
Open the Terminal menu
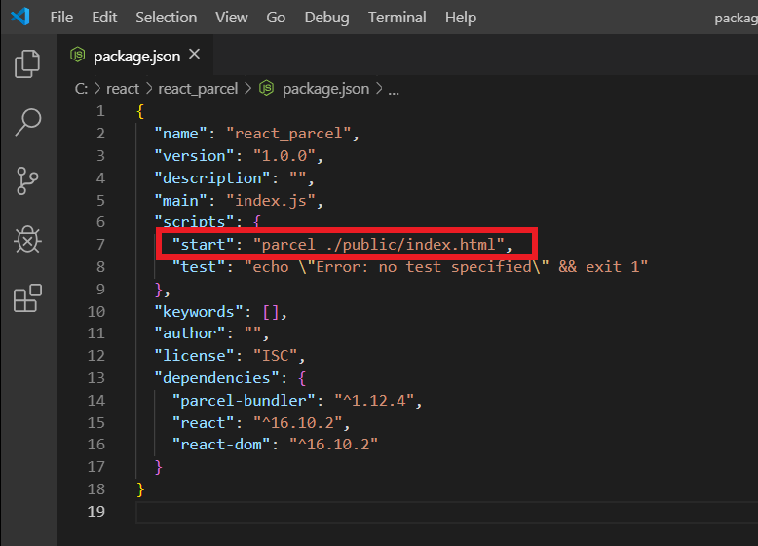point(397,18)
